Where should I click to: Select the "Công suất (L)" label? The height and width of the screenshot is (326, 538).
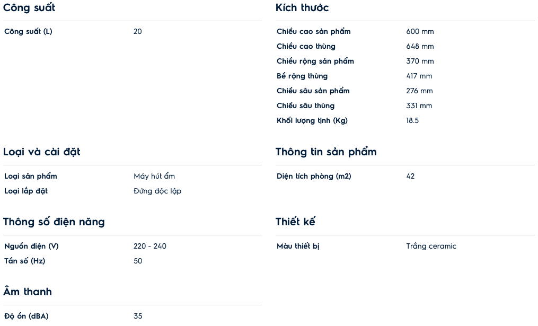[28, 32]
